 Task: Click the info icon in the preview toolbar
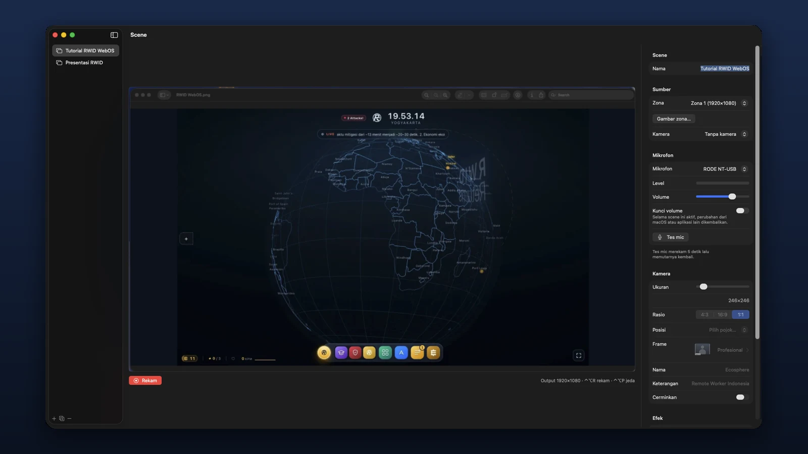click(531, 95)
